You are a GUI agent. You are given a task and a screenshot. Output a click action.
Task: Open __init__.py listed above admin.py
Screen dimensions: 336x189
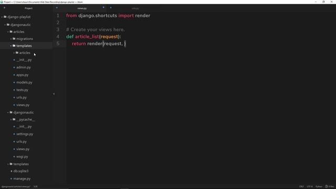pos(24,60)
